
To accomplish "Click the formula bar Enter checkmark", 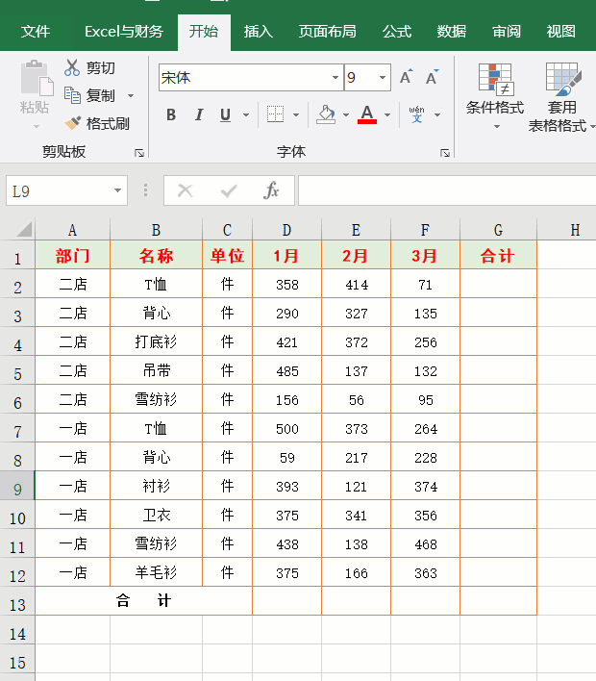I will pyautogui.click(x=229, y=190).
